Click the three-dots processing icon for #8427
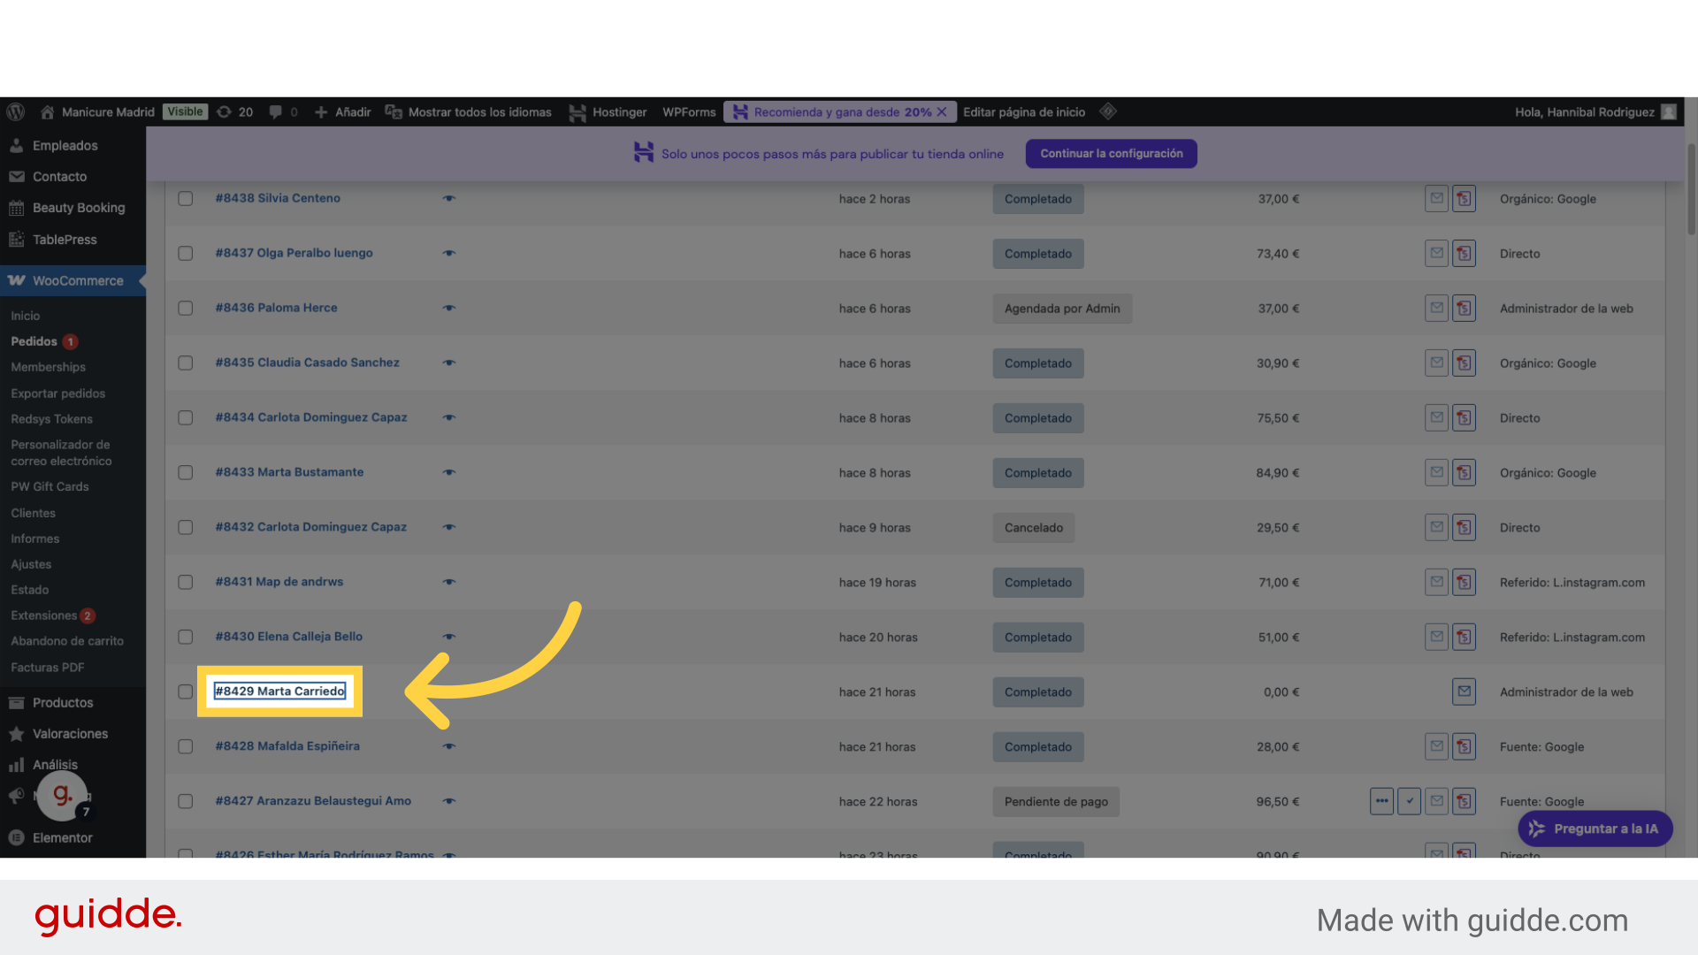1698x955 pixels. 1381,801
